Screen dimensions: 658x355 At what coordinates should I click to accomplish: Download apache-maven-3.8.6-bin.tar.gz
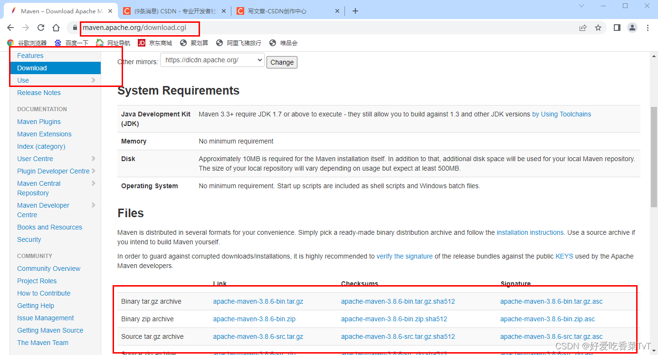258,301
